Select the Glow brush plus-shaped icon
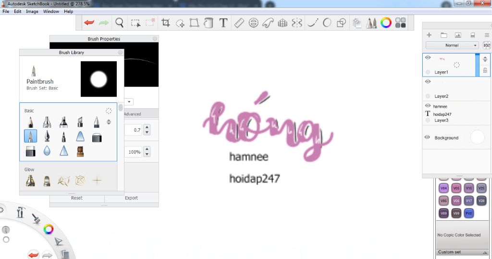 coord(97,180)
